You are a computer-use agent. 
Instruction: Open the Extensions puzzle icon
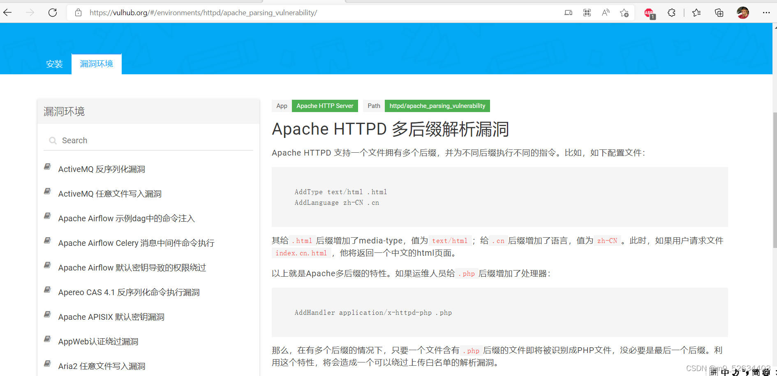[x=671, y=13]
